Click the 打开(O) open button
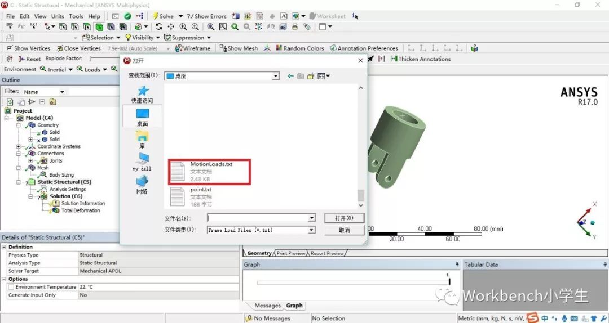Image resolution: width=609 pixels, height=323 pixels. click(344, 218)
